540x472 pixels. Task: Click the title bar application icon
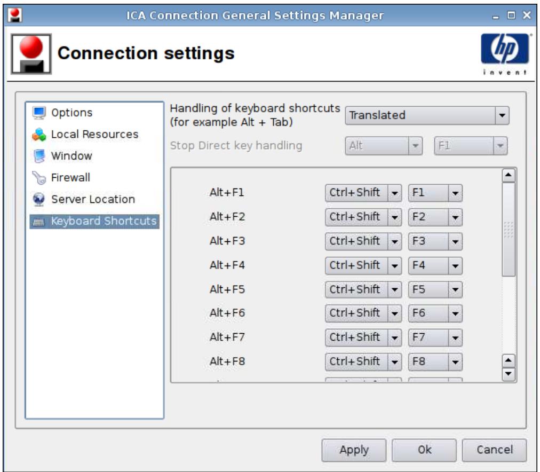tap(15, 15)
